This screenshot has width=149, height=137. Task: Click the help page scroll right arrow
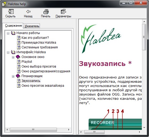140,132
